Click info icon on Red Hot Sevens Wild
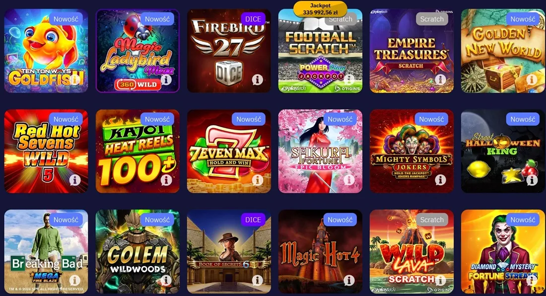Screen dimensions: 546x296 click(75, 180)
